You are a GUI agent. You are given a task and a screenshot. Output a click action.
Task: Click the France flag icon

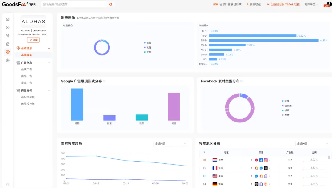pyautogui.click(x=215, y=168)
